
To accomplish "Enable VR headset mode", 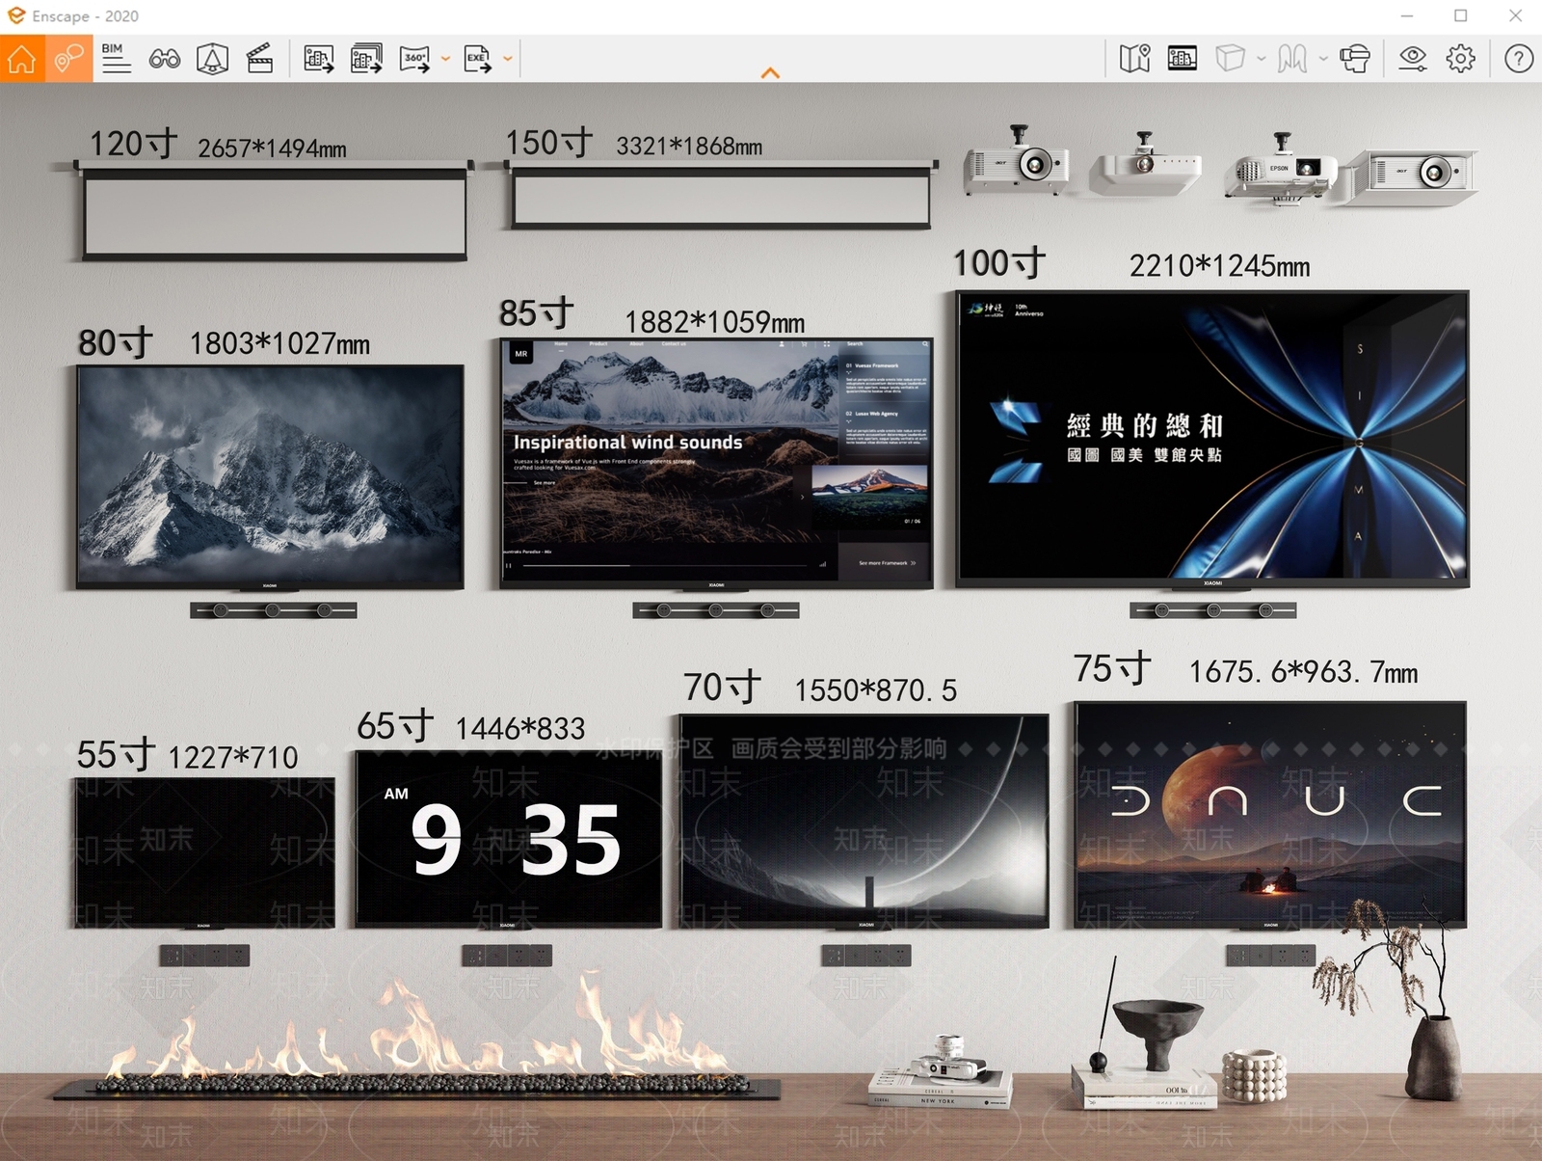I will [x=1354, y=59].
